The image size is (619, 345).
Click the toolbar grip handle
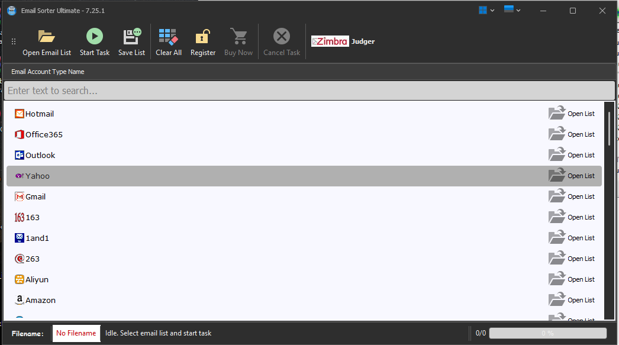pos(13,41)
